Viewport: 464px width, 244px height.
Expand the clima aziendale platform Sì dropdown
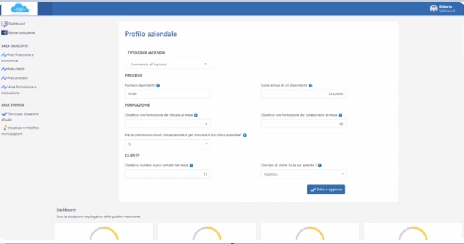(x=168, y=144)
